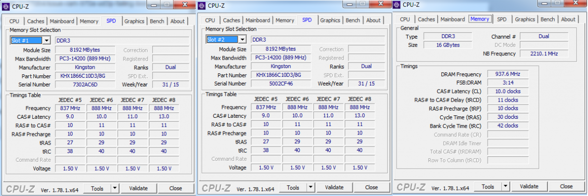This screenshot has width=588, height=196.
Task: Open the Mainboard tab in the Slot #2 window
Action: 258,21
